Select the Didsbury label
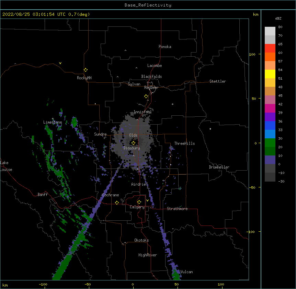The width and height of the screenshot is (296, 289). pyautogui.click(x=132, y=148)
